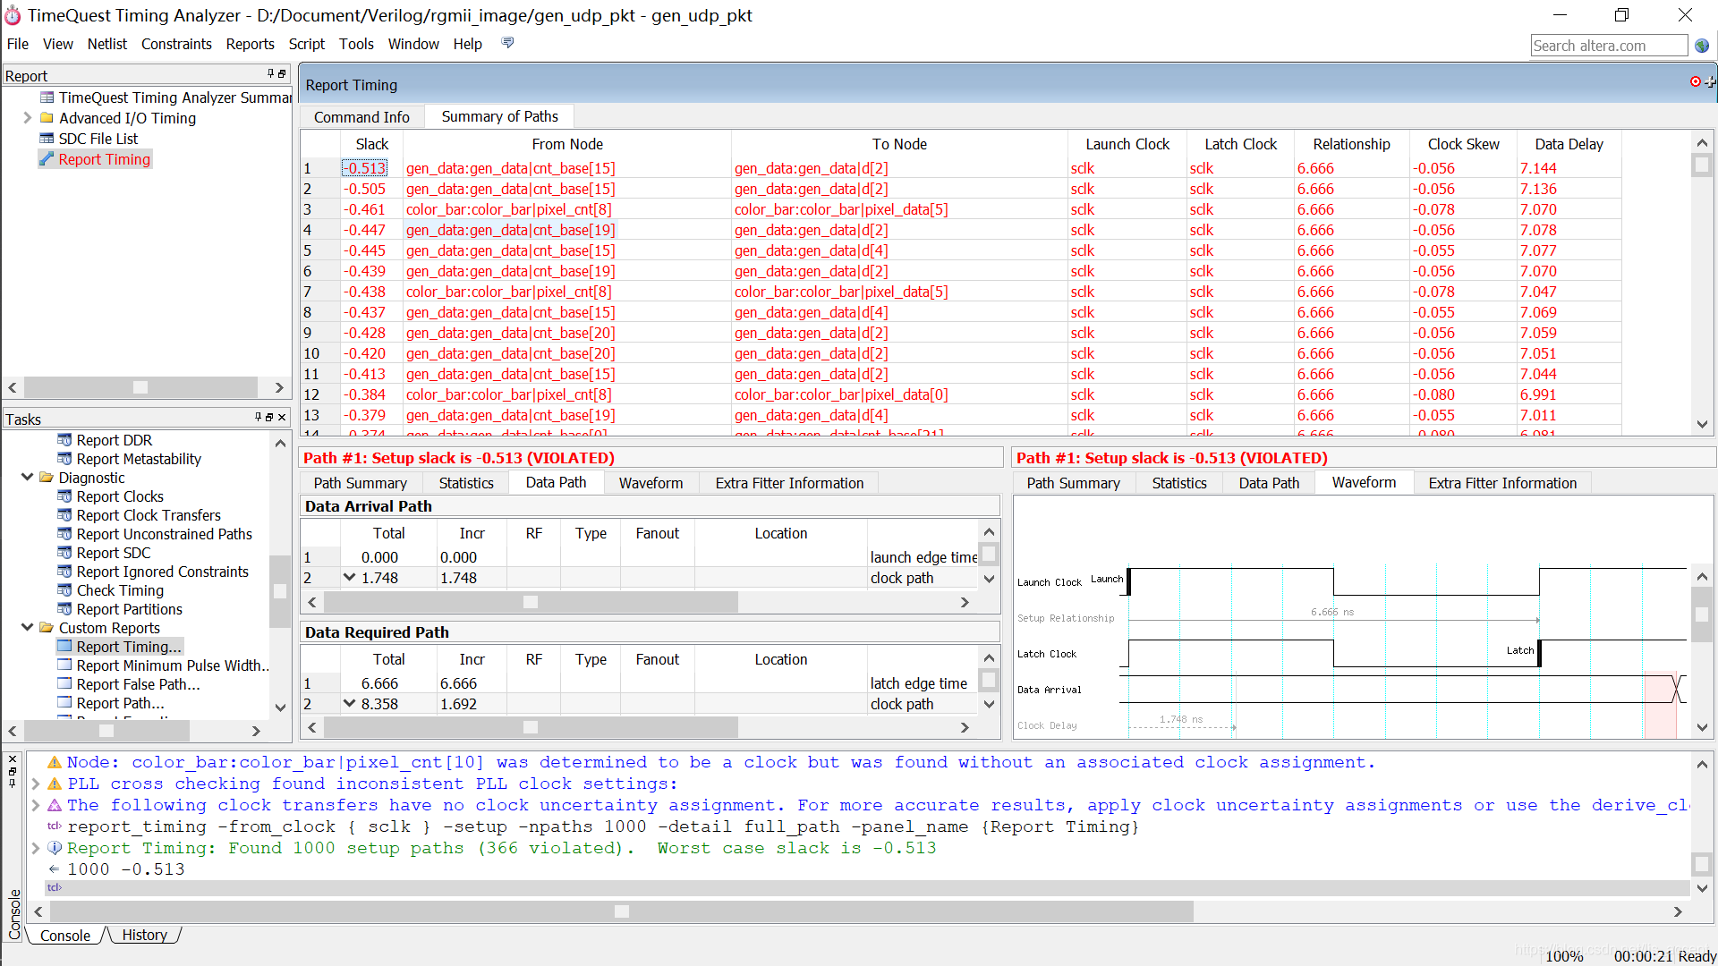Switch to the History tab in console
The height and width of the screenshot is (966, 1718).
tap(145, 935)
